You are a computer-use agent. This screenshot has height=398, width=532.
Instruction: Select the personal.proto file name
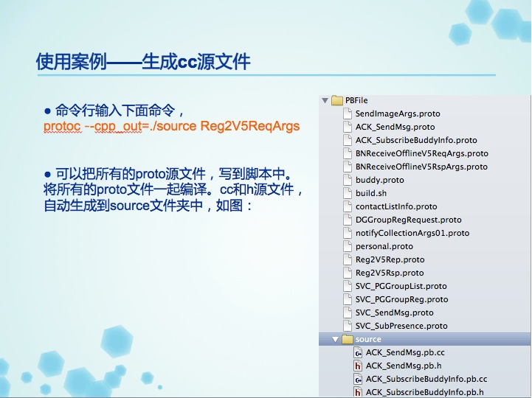point(384,246)
